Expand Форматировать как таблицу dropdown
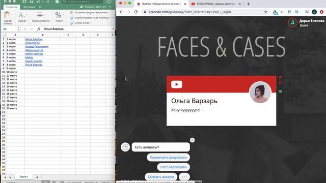 pos(91,18)
